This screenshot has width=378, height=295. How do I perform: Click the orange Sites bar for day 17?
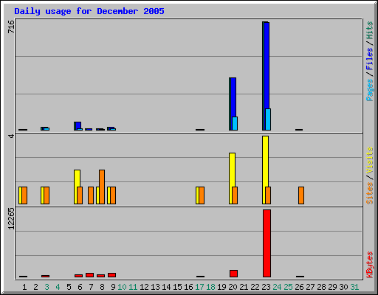point(202,195)
